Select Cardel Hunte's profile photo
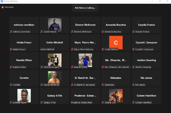171x113 pixels. click(55, 24)
